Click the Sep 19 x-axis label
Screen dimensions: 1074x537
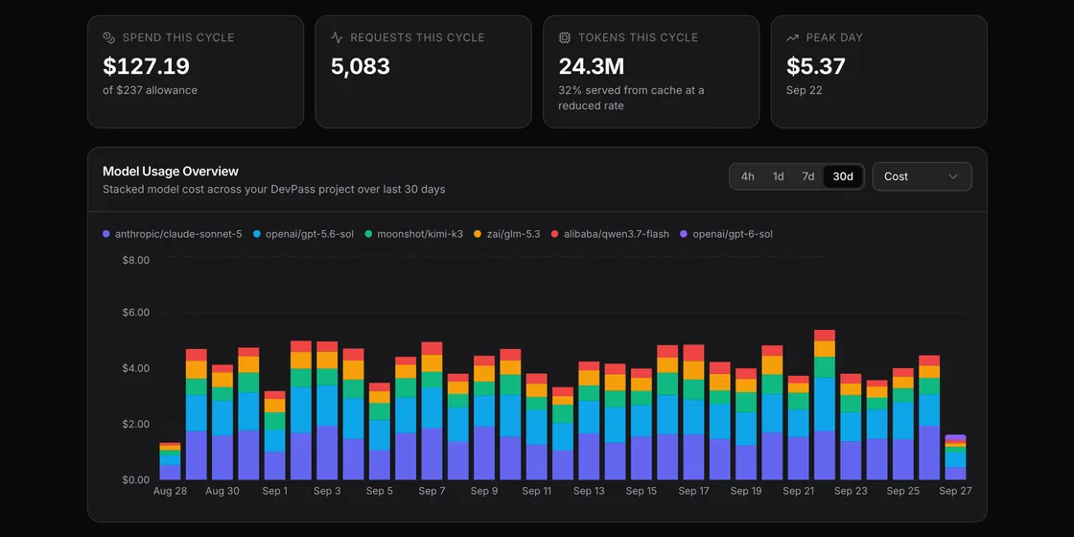(746, 491)
